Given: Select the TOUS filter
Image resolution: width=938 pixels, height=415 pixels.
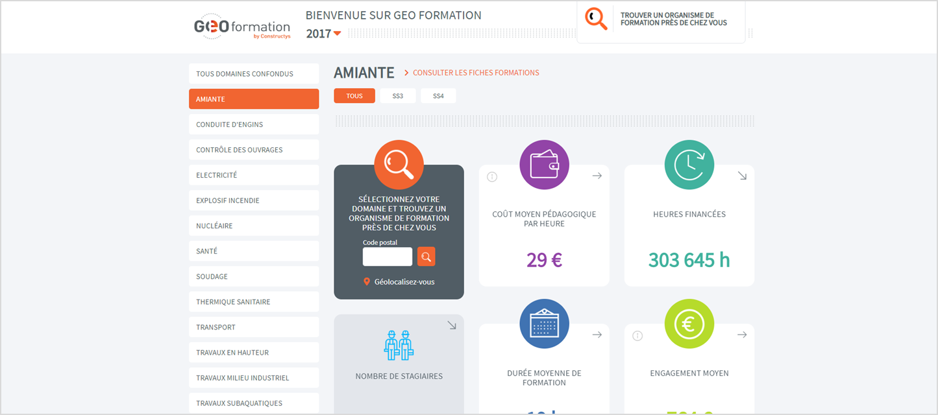Looking at the screenshot, I should [x=354, y=96].
